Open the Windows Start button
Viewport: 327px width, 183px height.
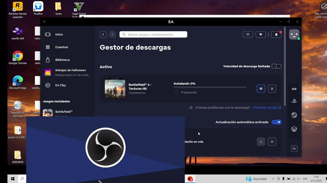coord(13,179)
